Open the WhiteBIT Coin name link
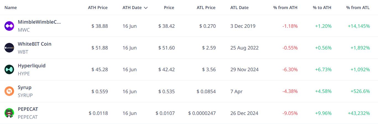 coord(35,44)
